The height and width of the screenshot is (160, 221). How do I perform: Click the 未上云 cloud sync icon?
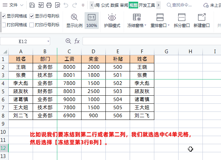pos(206,5)
